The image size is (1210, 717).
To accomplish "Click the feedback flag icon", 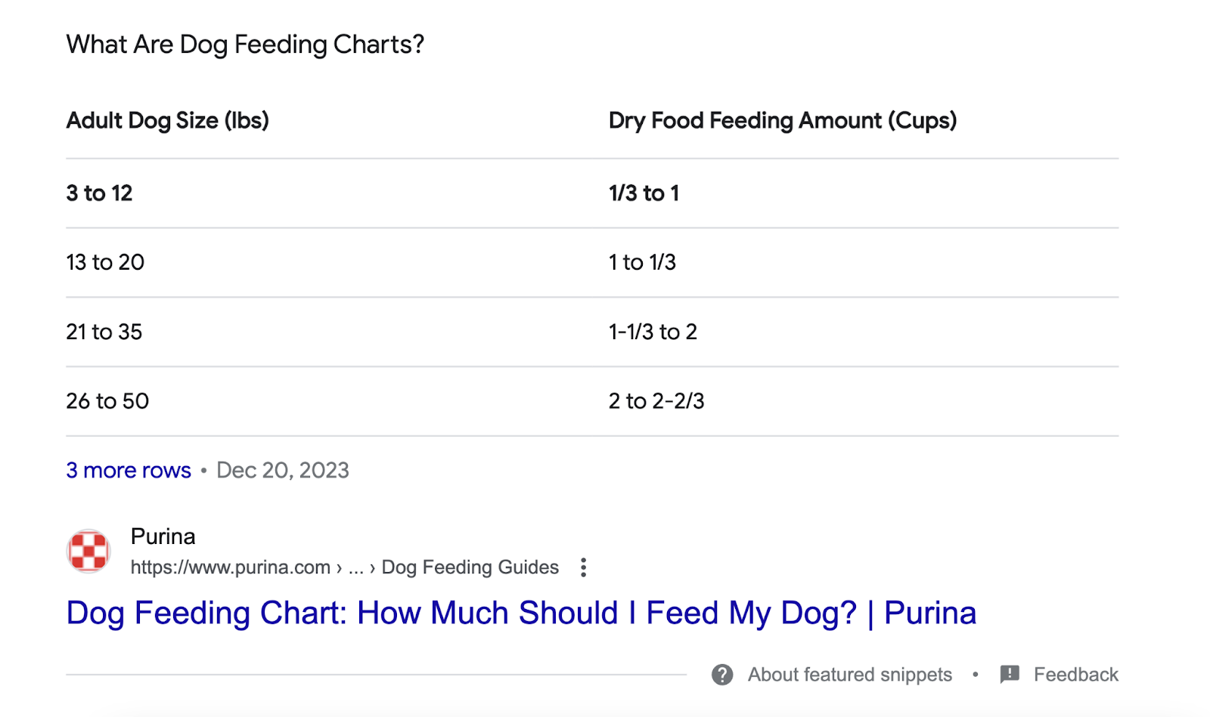I will coord(1010,674).
